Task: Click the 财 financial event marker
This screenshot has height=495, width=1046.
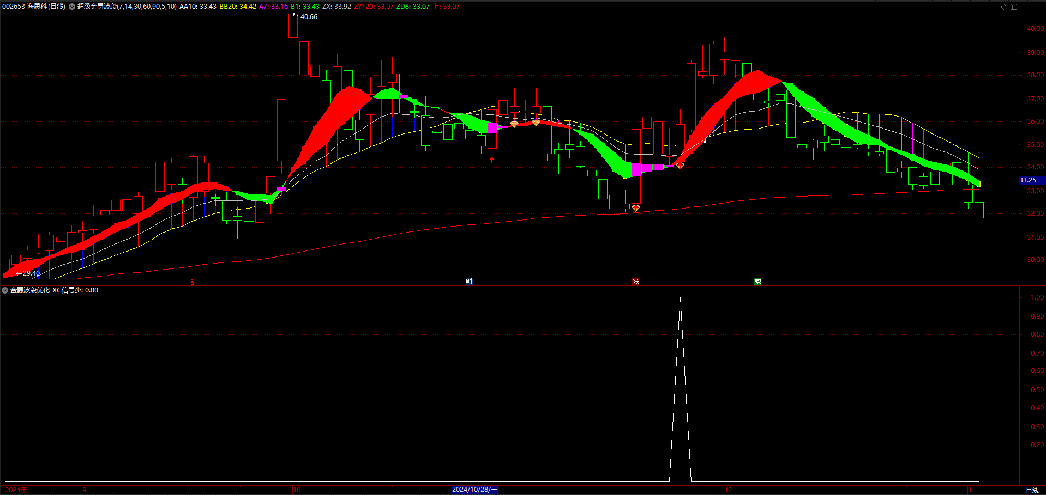Action: (469, 281)
